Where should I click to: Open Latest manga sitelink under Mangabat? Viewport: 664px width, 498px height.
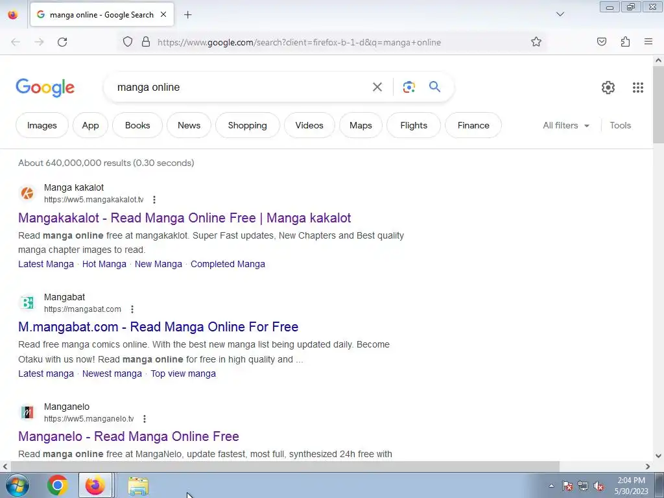[x=46, y=373]
